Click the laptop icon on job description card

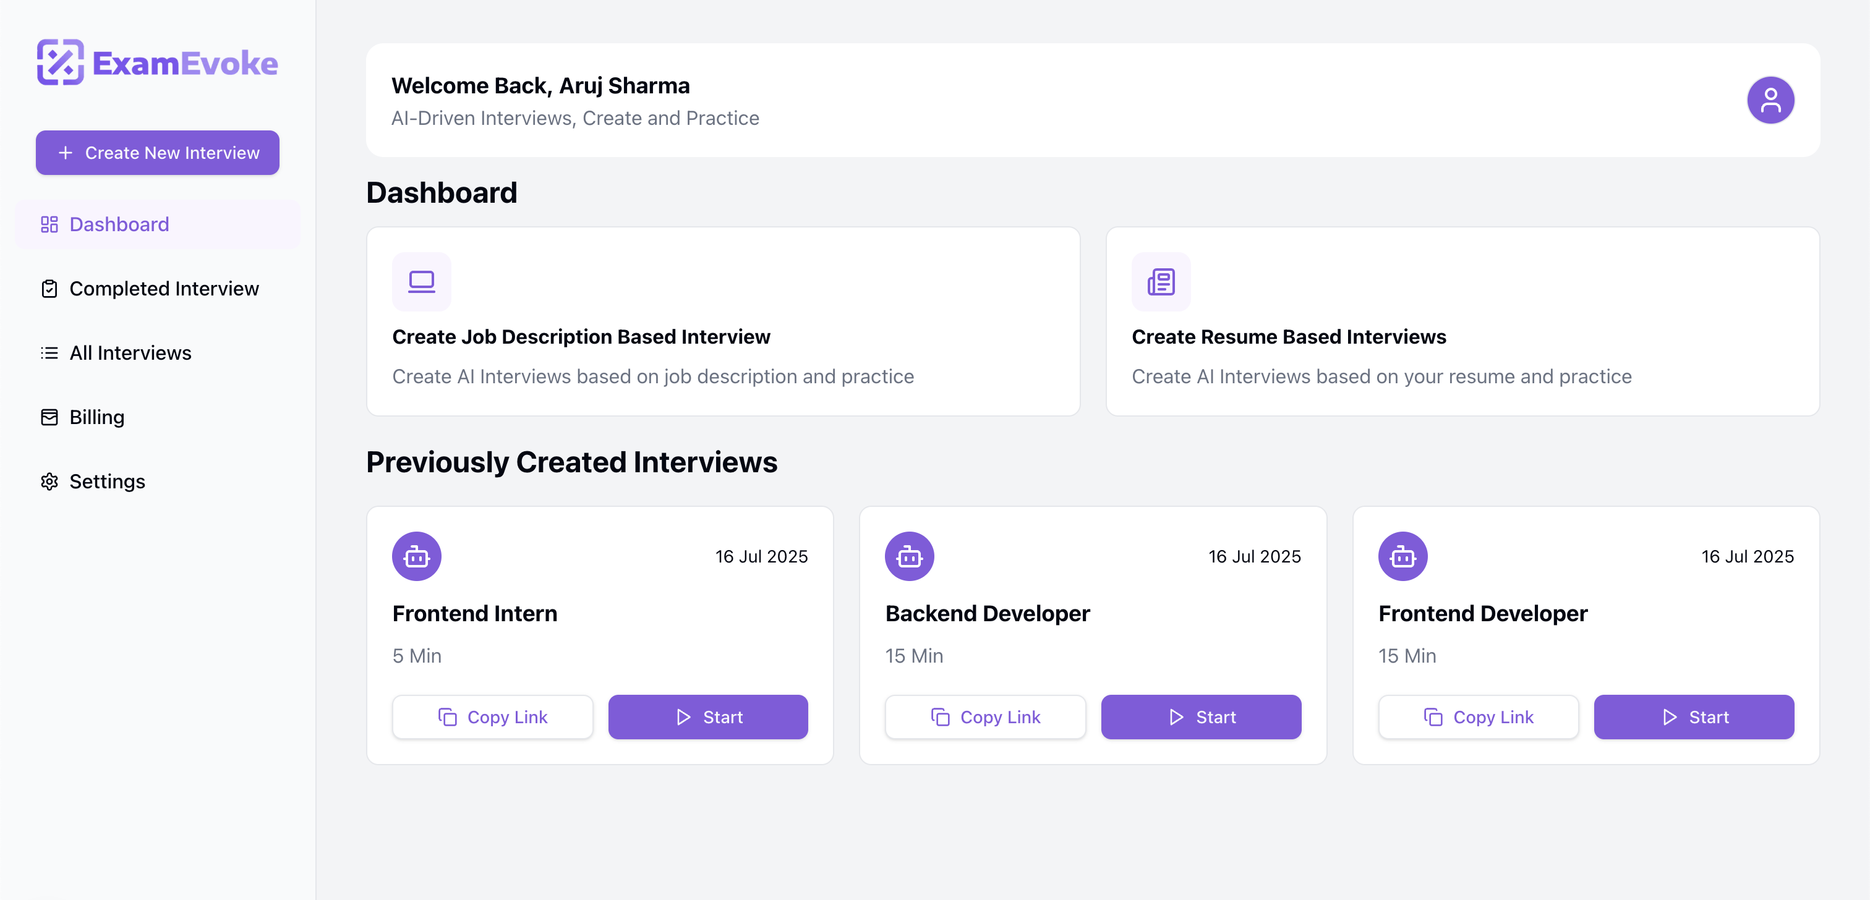coord(421,282)
